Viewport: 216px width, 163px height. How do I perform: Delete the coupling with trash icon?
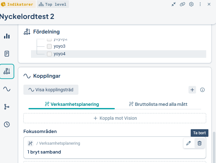[200, 143]
